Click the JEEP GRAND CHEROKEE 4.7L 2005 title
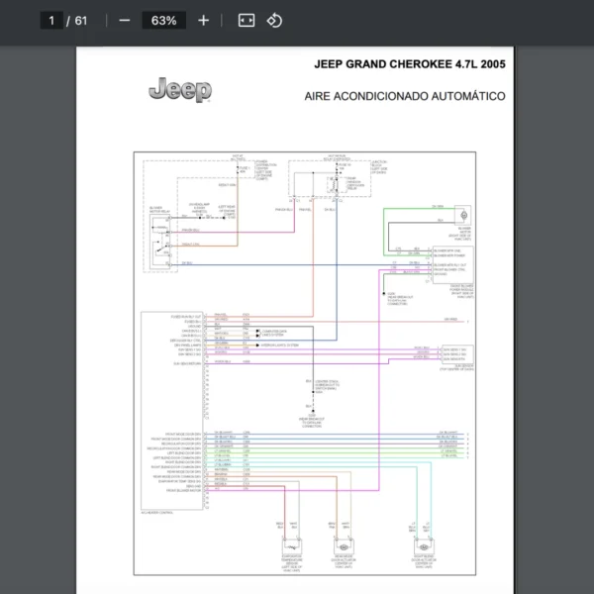 coord(409,64)
